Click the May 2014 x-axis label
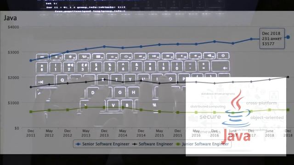294x165 pixels. coord(123,133)
